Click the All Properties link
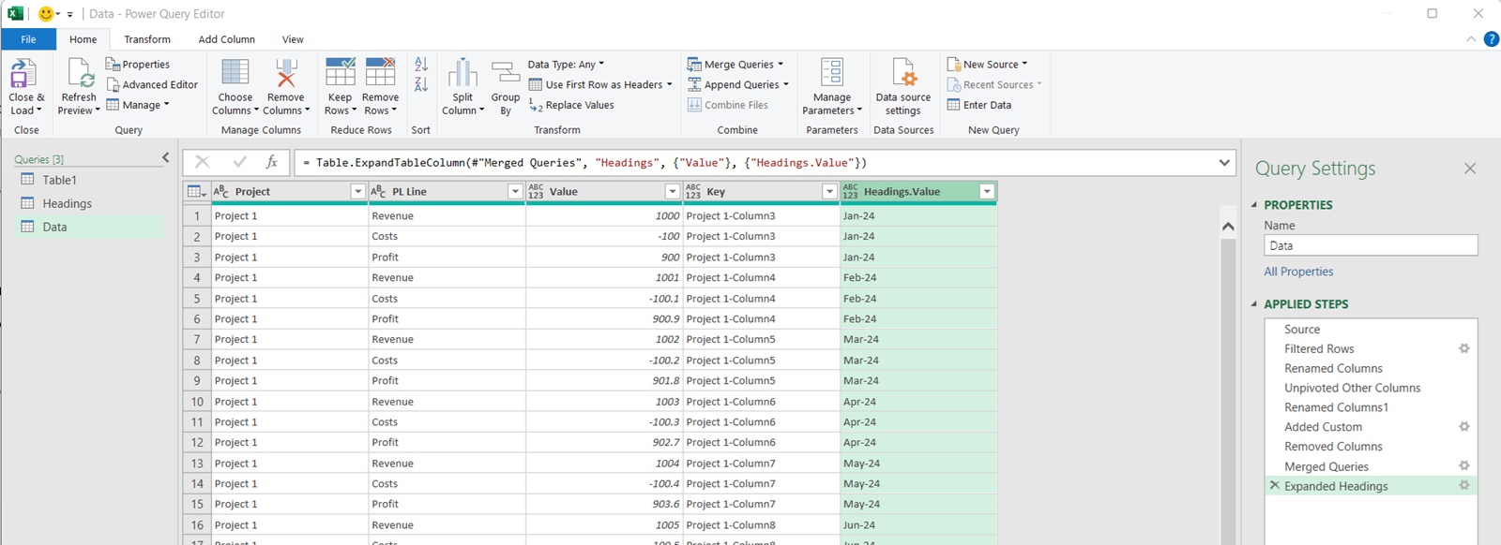1501x545 pixels. pos(1298,272)
